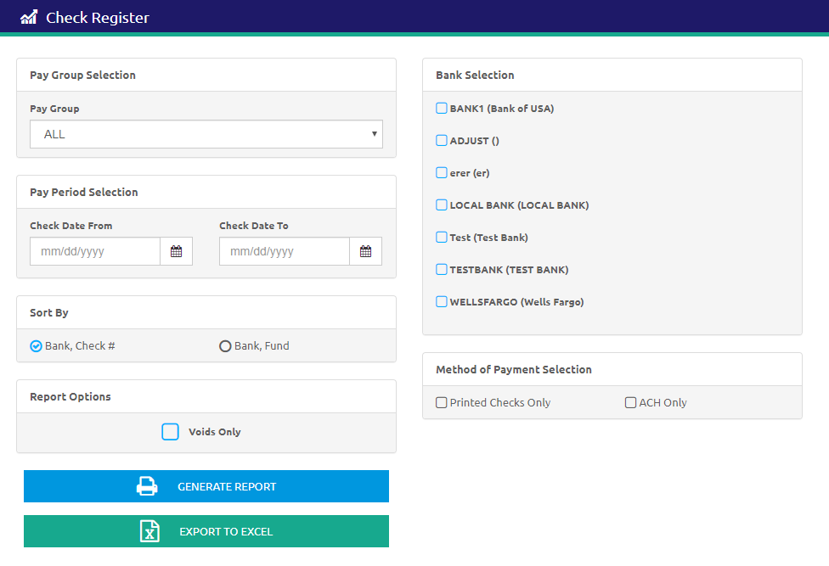Screen dimensions: 829x566
Task: Focus the Check Date To input field
Action: 285,251
